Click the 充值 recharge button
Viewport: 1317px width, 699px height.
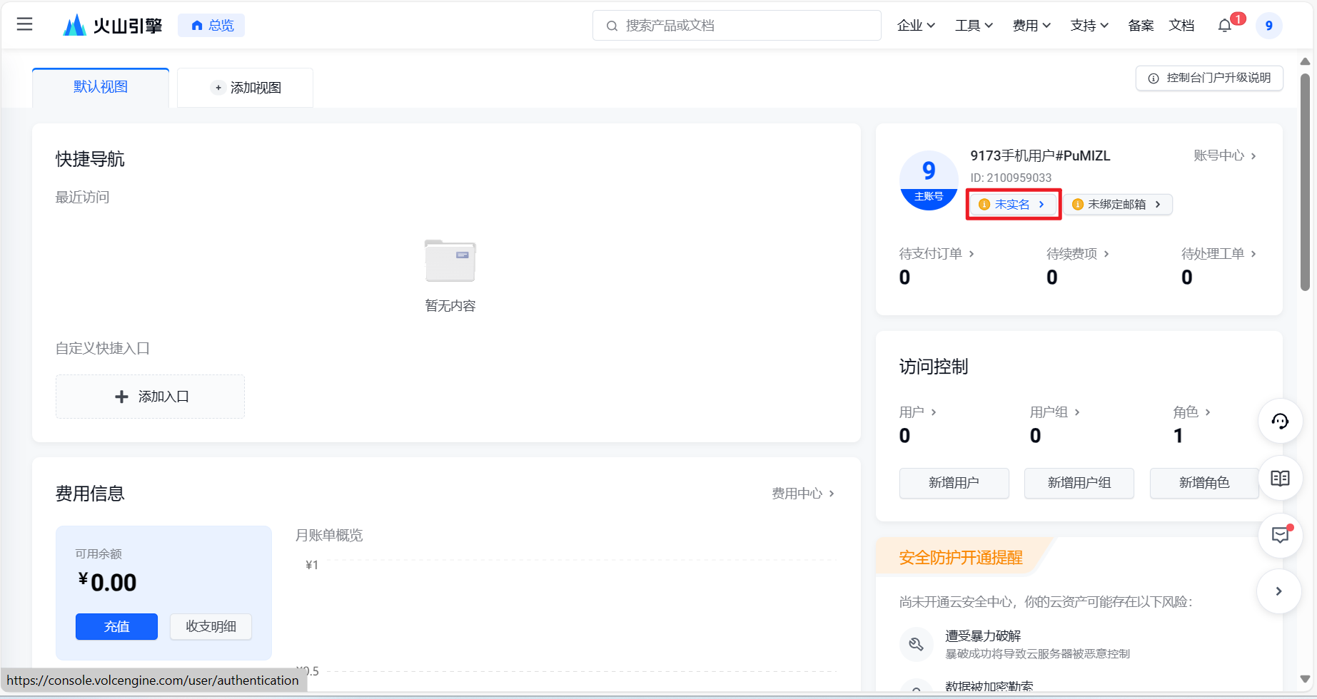coord(116,626)
